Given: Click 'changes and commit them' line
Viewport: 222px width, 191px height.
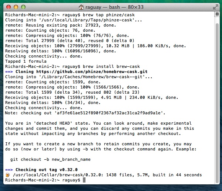Looking at the screenshot, I should 100,129.
